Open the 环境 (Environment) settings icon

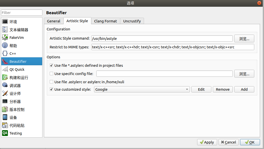(x=5, y=22)
